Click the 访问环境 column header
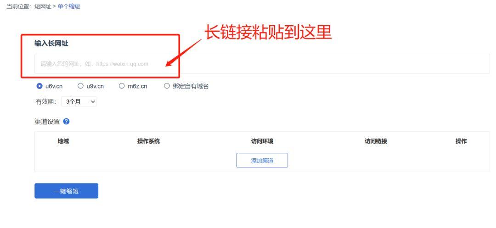Viewport: 496px width, 228px height. 262,141
